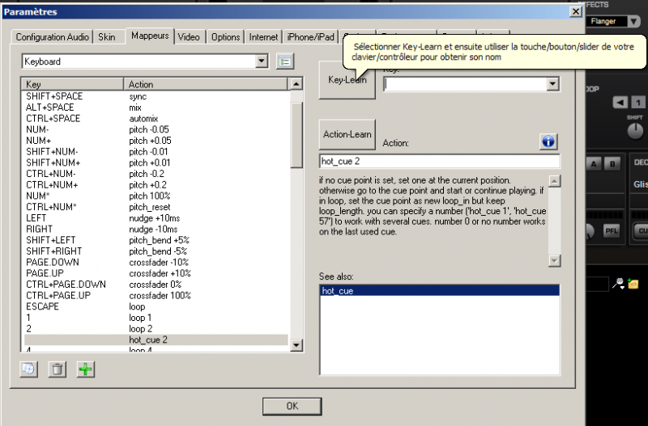Screen dimensions: 648x426
Task: Click description box scroll-up arrow
Action: coord(554,180)
